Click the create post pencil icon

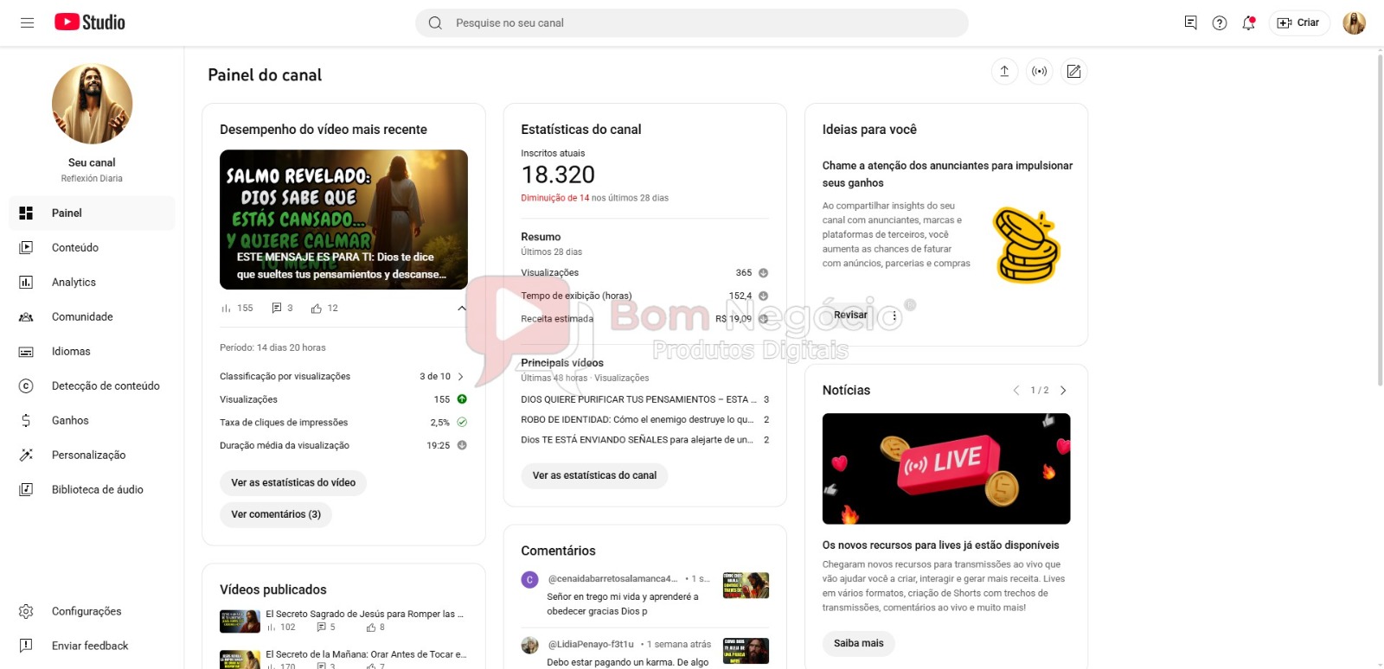coord(1073,71)
